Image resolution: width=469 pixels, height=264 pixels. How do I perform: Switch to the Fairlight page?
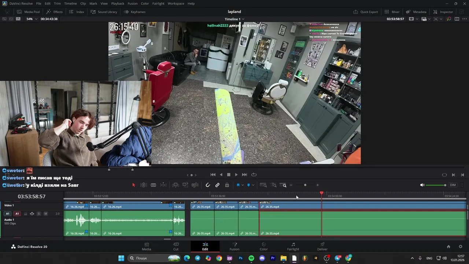[x=293, y=246]
